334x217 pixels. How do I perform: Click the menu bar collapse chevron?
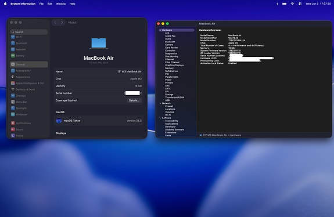pos(277,4)
